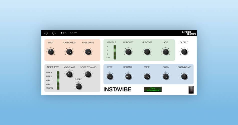This screenshot has height=125, width=238.
Task: Select profile A
Action: click(107, 47)
